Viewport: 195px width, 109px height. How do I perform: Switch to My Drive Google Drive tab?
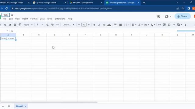[86, 3]
